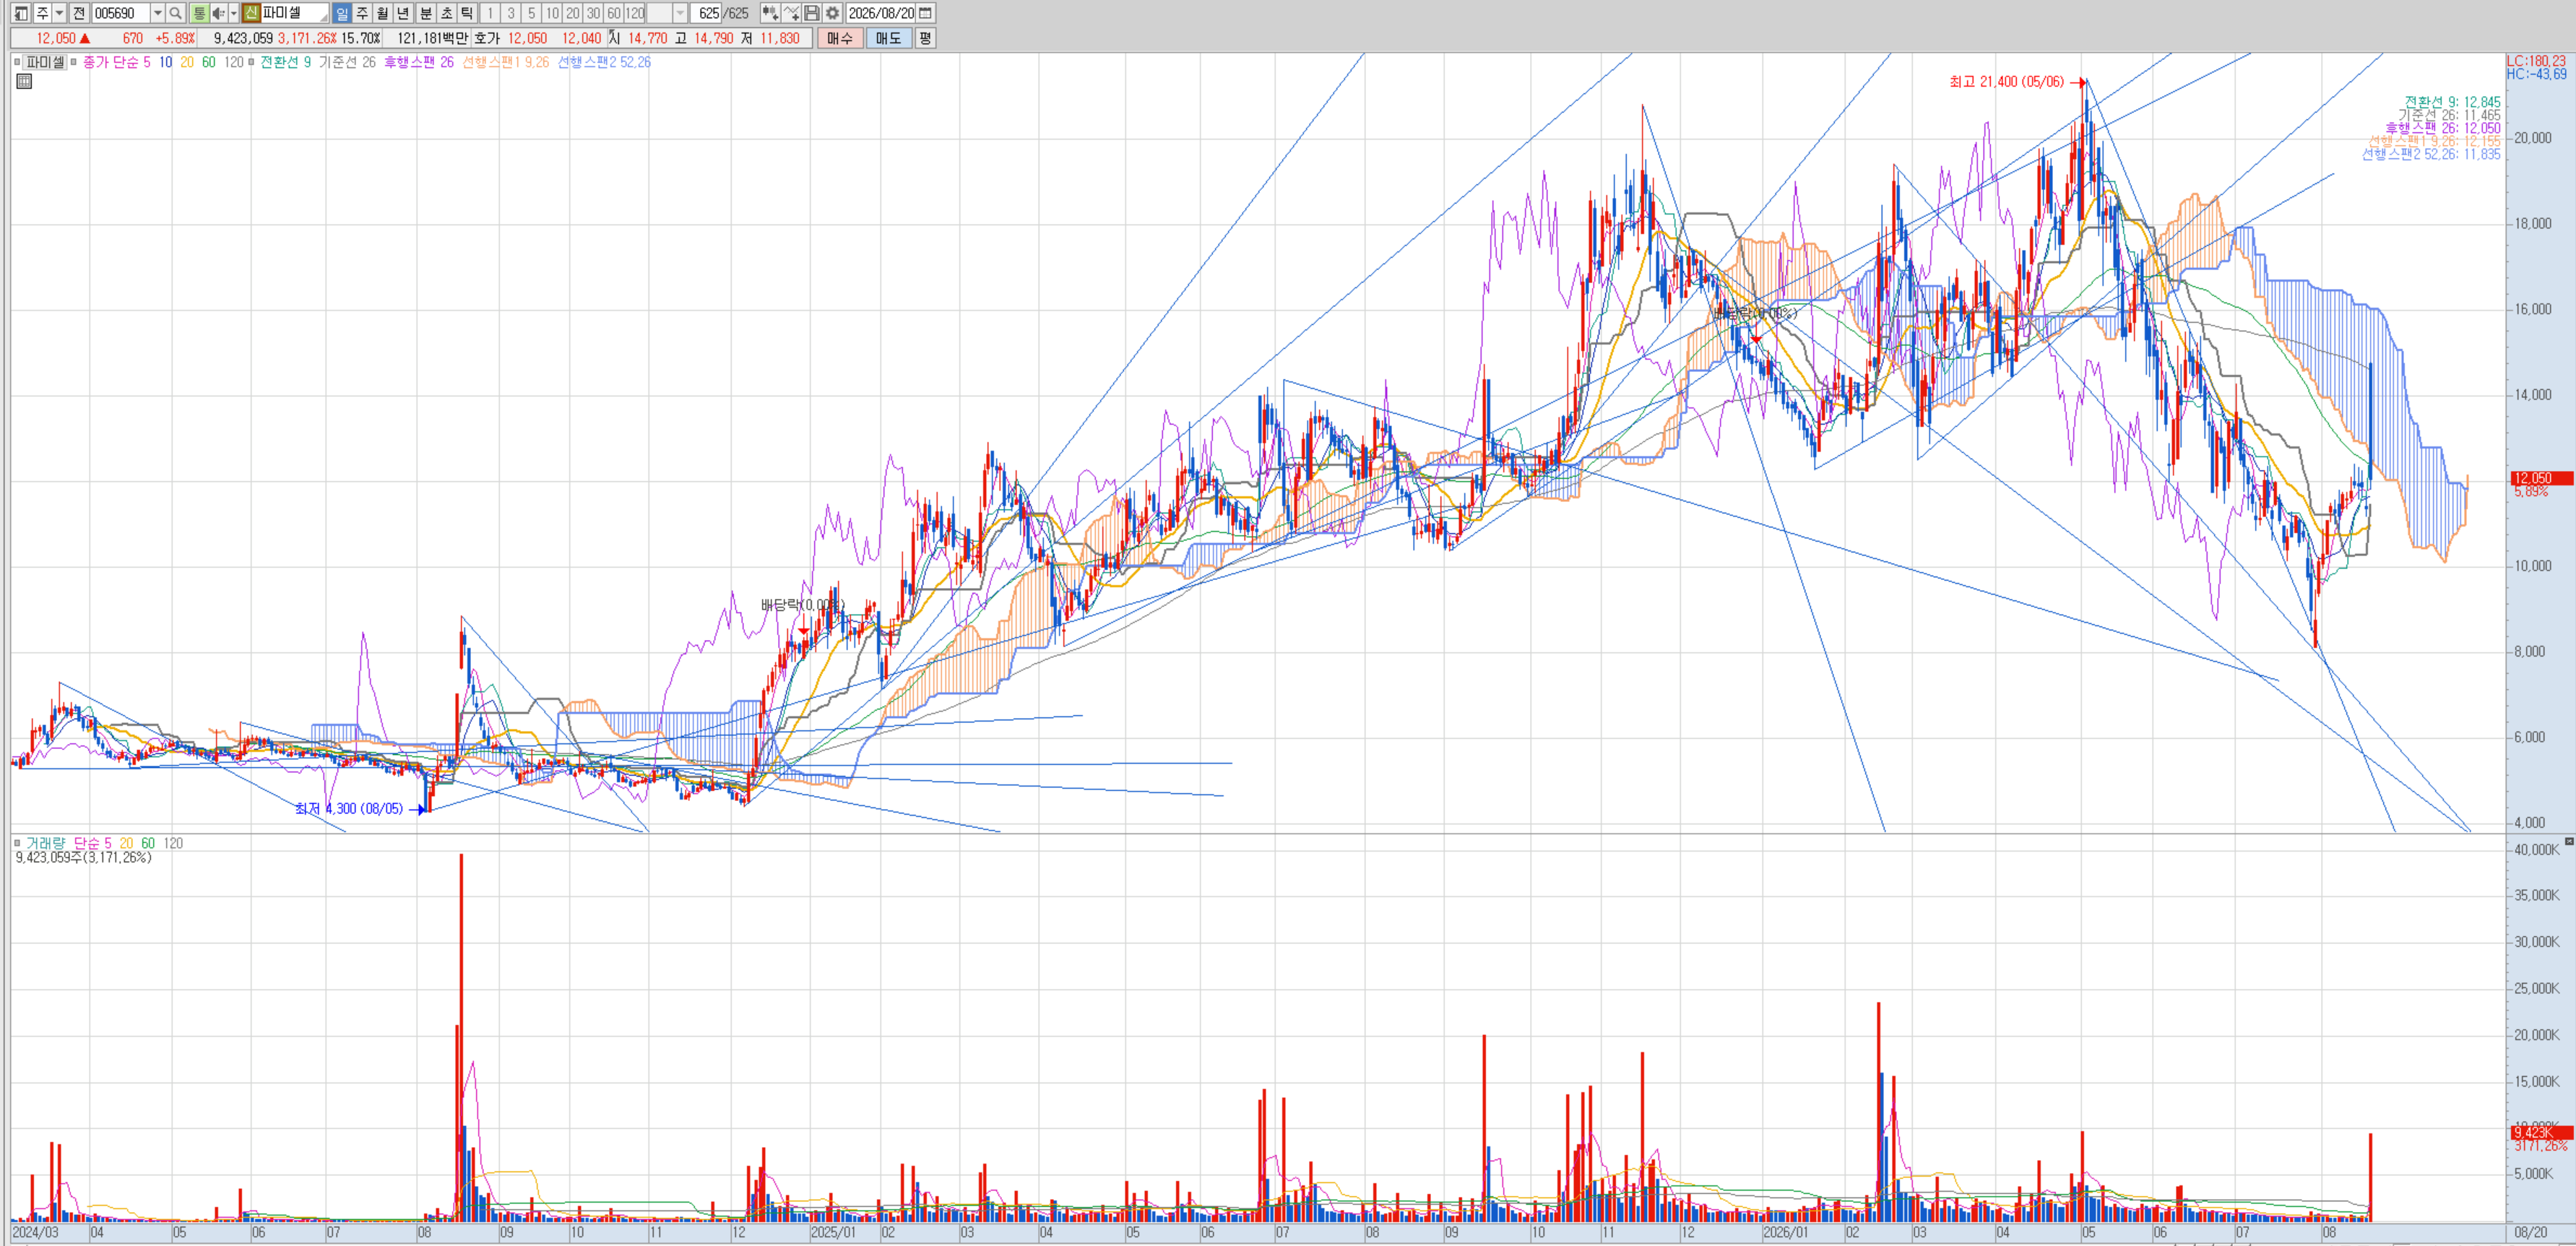Click the 평 button
The width and height of the screenshot is (2576, 1246).
925,38
